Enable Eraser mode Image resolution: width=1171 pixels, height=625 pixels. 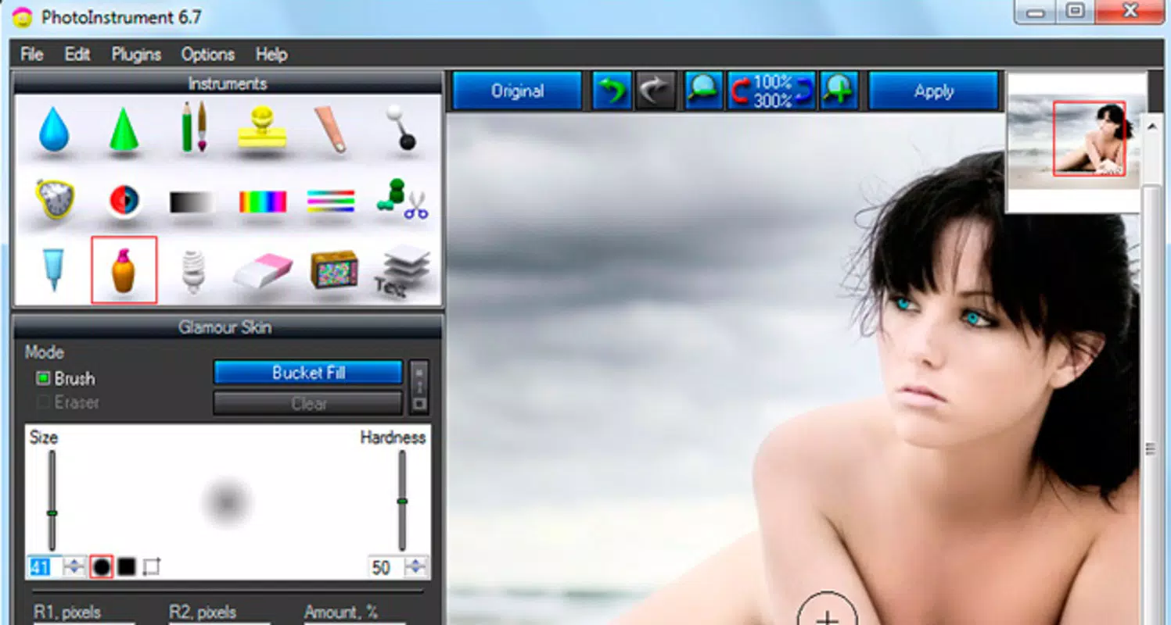pos(67,402)
